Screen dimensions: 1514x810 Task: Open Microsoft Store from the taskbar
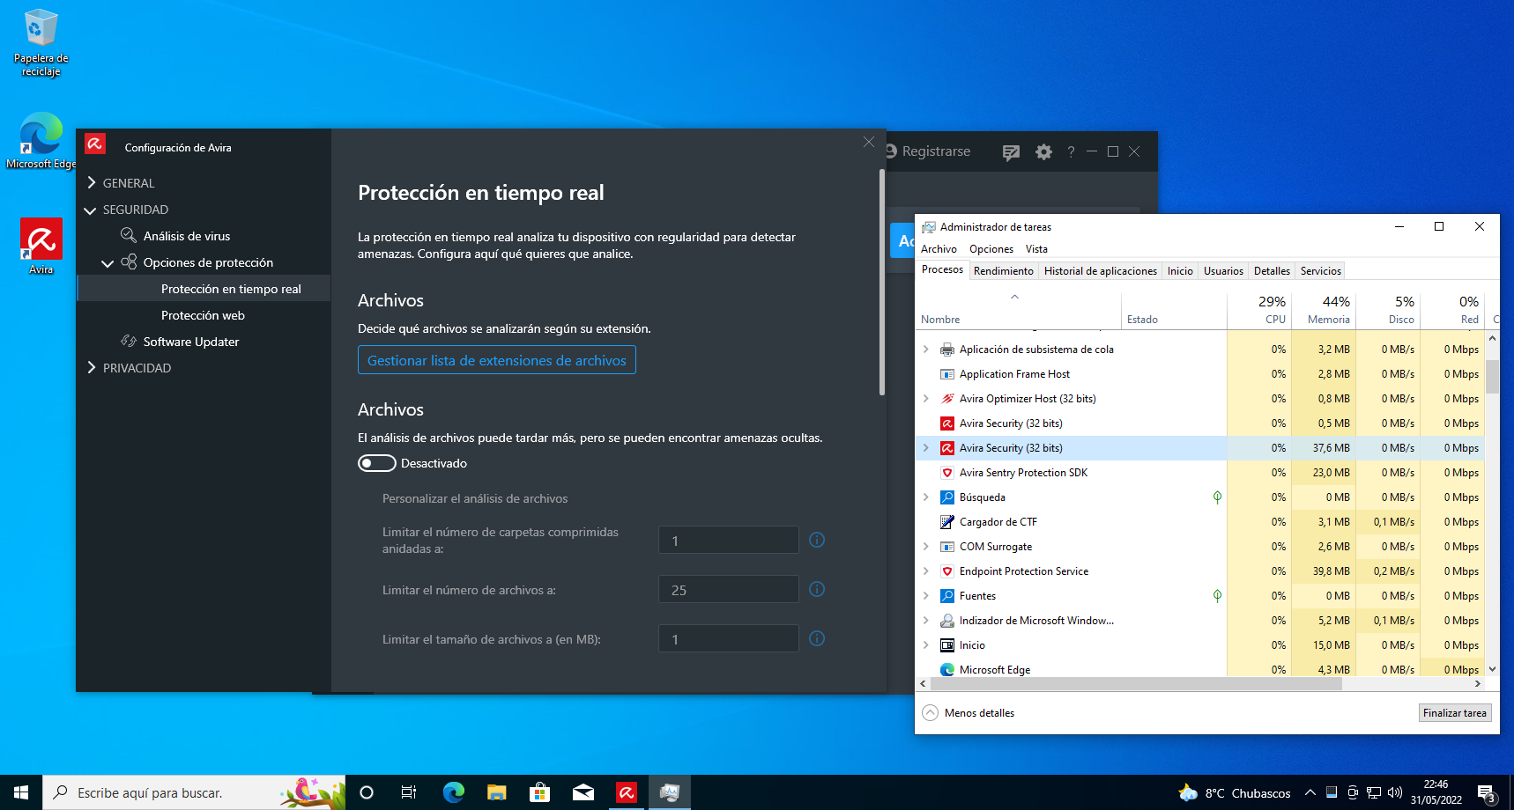tap(539, 792)
